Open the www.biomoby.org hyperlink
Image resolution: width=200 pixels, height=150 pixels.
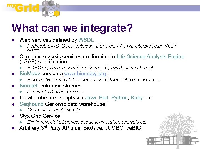tap(85, 74)
